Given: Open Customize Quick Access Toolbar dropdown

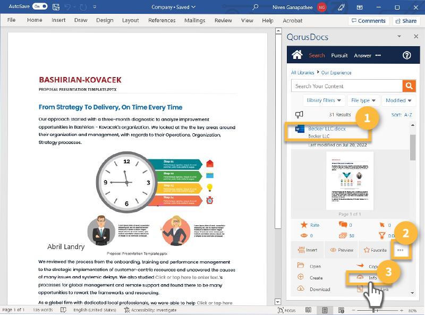Looking at the screenshot, I should (x=95, y=7).
